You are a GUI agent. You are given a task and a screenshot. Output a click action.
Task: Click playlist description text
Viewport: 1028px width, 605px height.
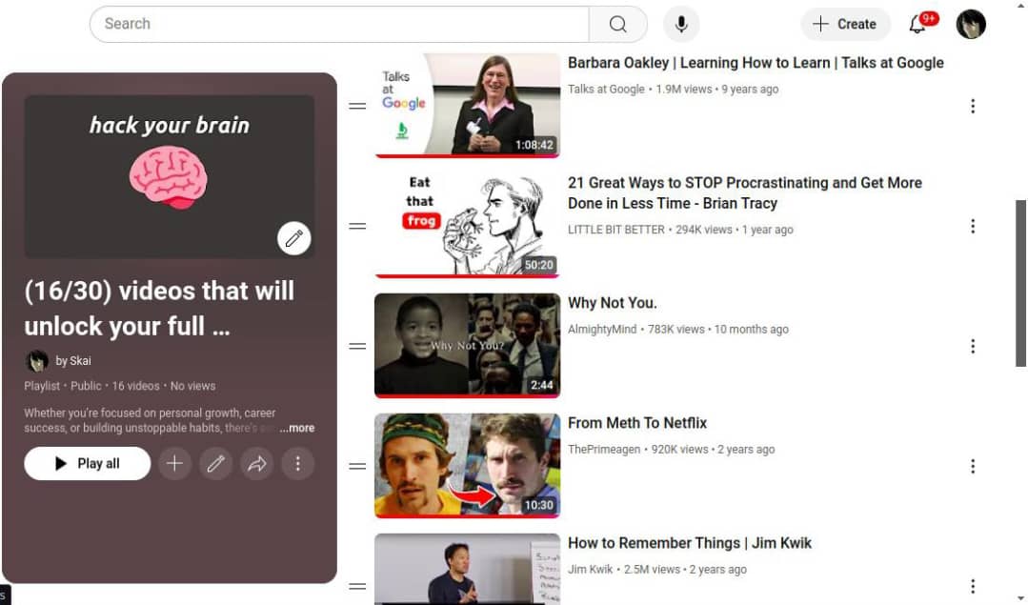[x=151, y=420]
